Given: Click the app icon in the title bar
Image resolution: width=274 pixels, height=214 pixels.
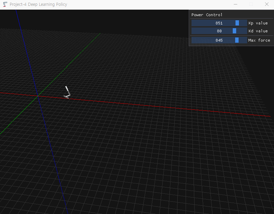Looking at the screenshot, I should coord(5,4).
